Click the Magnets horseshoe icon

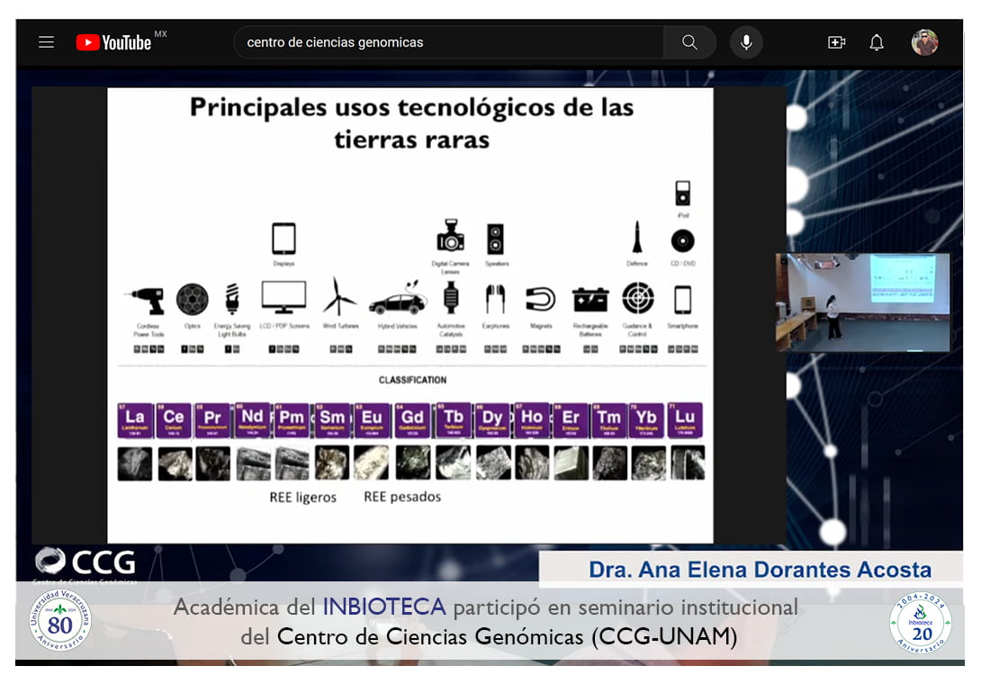click(540, 299)
